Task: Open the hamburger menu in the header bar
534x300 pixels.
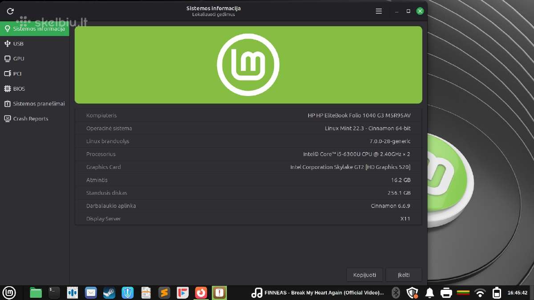Action: tap(379, 11)
